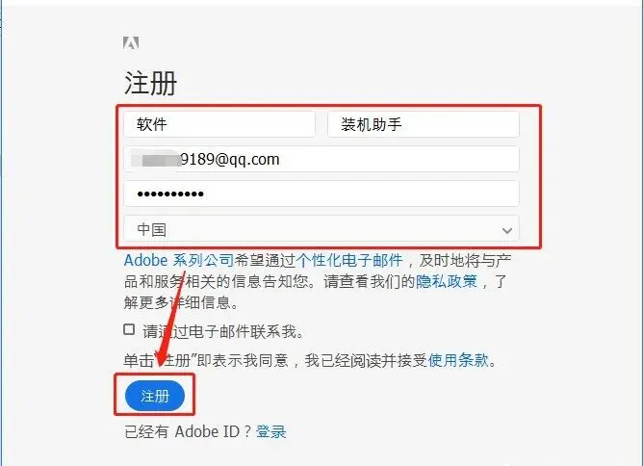Select the qq.com email address field
Viewport: 643px width, 466px height.
[321, 159]
